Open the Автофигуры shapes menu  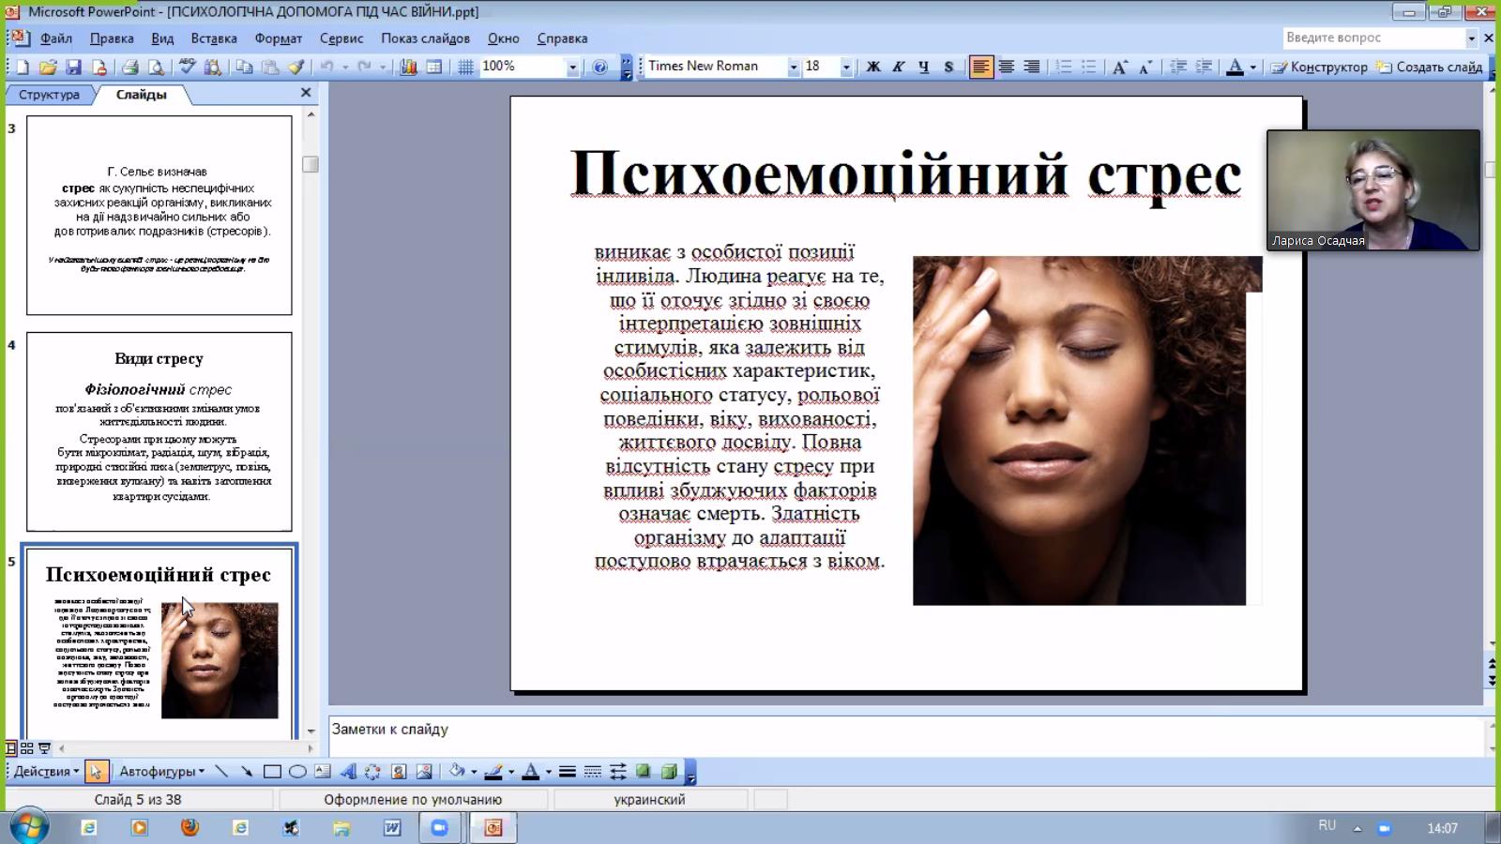click(x=161, y=772)
